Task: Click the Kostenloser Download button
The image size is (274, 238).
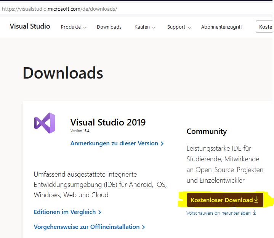Action: point(225,200)
